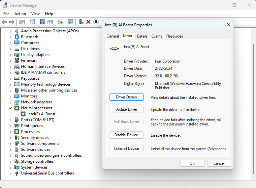Expand Sound, video and game controllers
256x188 pixels.
click(11, 156)
